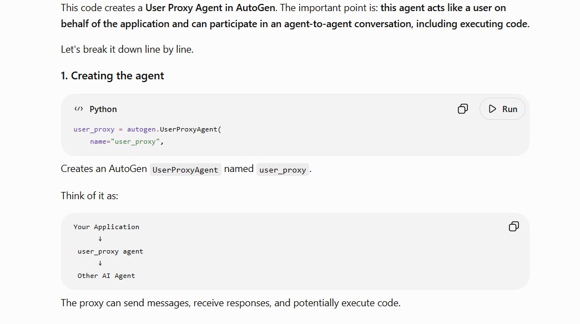Image resolution: width=580 pixels, height=324 pixels.
Task: Click the user_proxy agent diagram line
Action: click(x=110, y=251)
